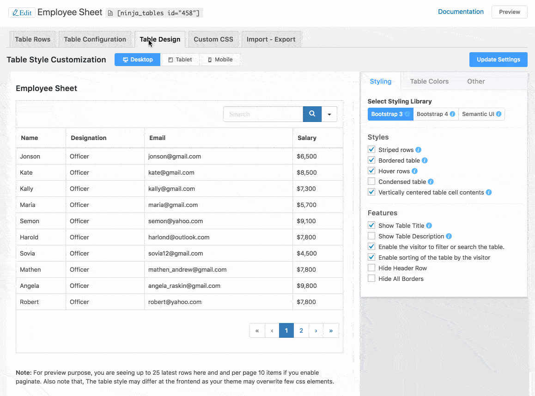Open the Table Configuration tab
The width and height of the screenshot is (535, 396).
pyautogui.click(x=95, y=39)
